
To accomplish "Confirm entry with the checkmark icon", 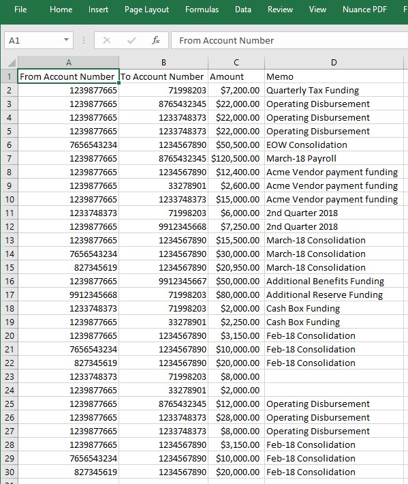I will 131,40.
